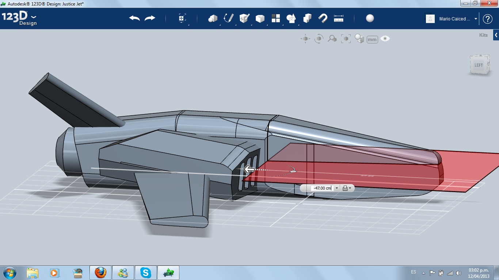Open the Construct tools menu
The height and width of the screenshot is (280, 499).
244,18
